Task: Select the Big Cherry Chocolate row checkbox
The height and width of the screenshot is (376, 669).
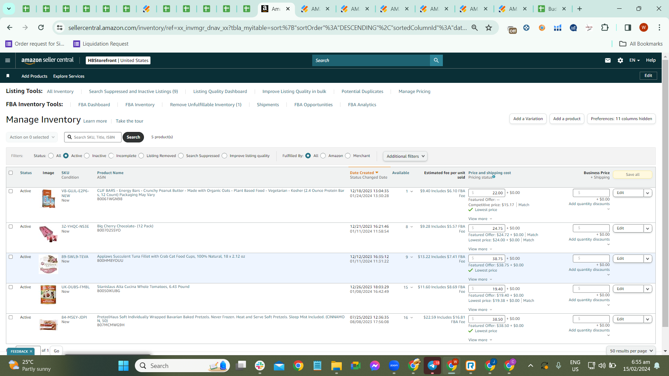Action: pos(11,227)
